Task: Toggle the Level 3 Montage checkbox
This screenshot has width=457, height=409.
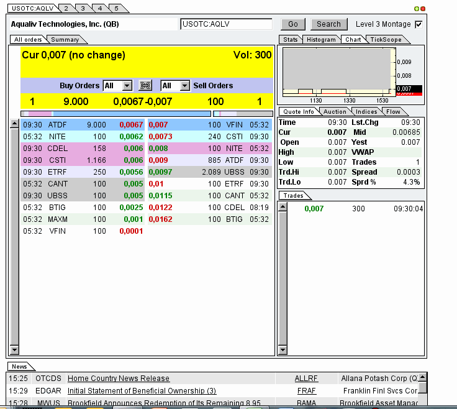Action: click(419, 24)
